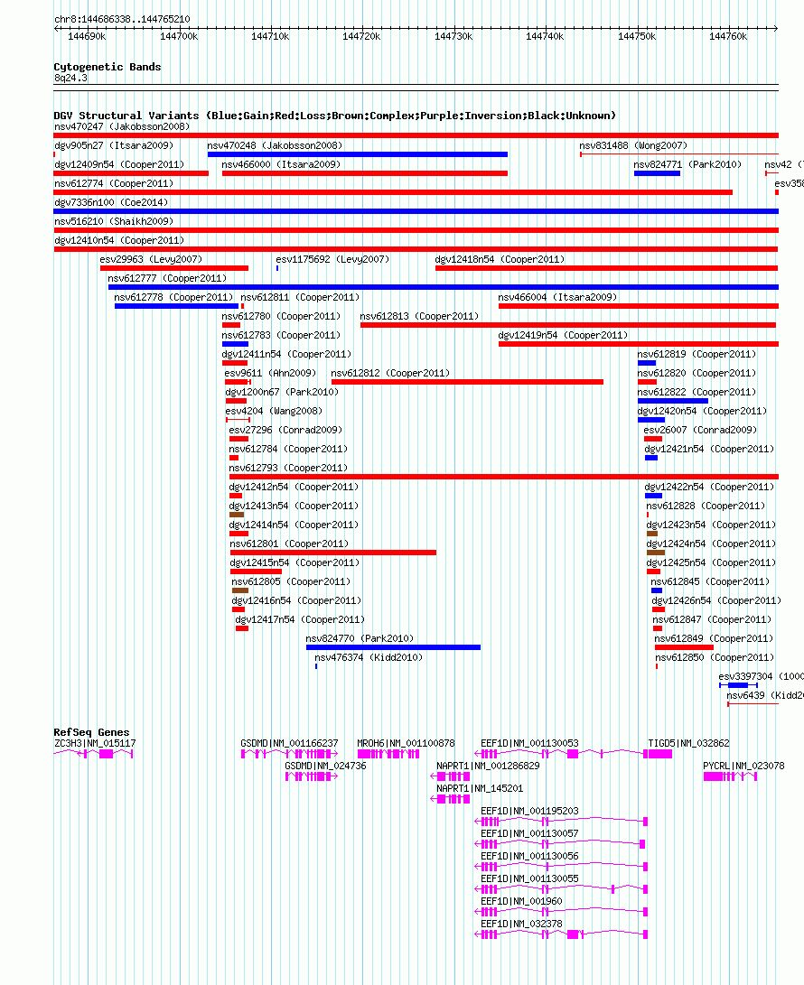Click EEF1D|NM_001195203 transcript label

529,811
